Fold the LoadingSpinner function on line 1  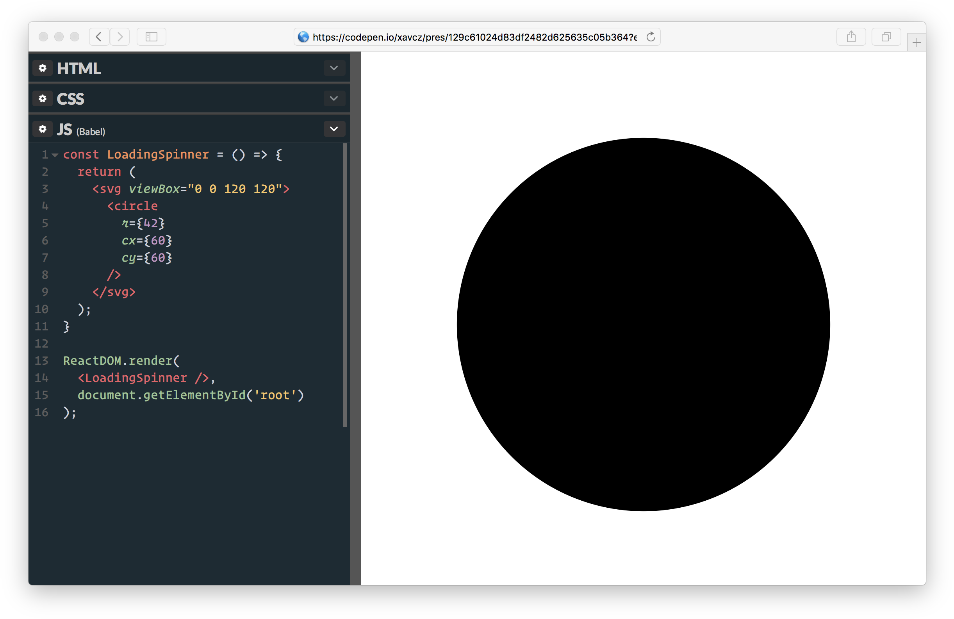(55, 155)
